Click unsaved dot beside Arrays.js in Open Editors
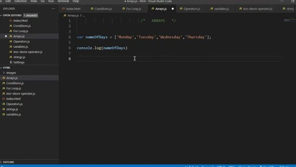This screenshot has height=167, width=296. coord(6,36)
